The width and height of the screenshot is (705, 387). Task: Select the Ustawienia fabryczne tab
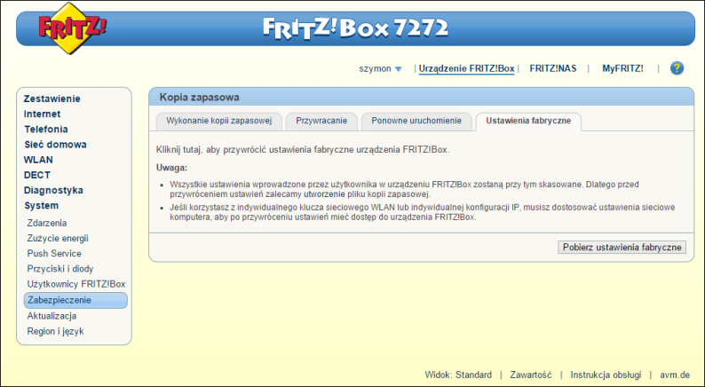coord(528,121)
